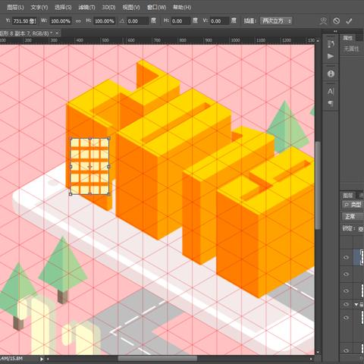Click top-left handle of the transform box
Viewport: 364px width, 364px height.
(x=71, y=139)
